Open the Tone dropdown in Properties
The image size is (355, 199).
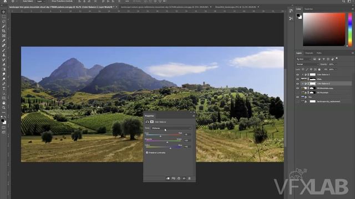[171, 128]
